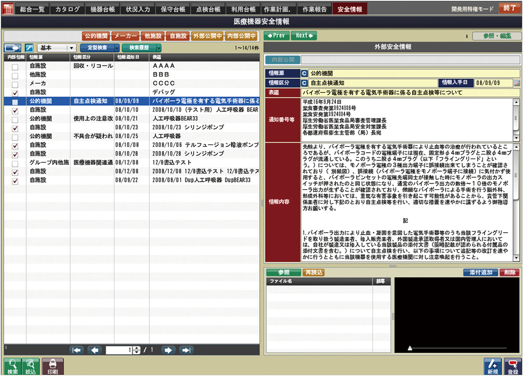Image resolution: width=523 pixels, height=378 pixels.
Task: Check the 内部情報 checkbox on the デバッグ row
Action: [16, 92]
